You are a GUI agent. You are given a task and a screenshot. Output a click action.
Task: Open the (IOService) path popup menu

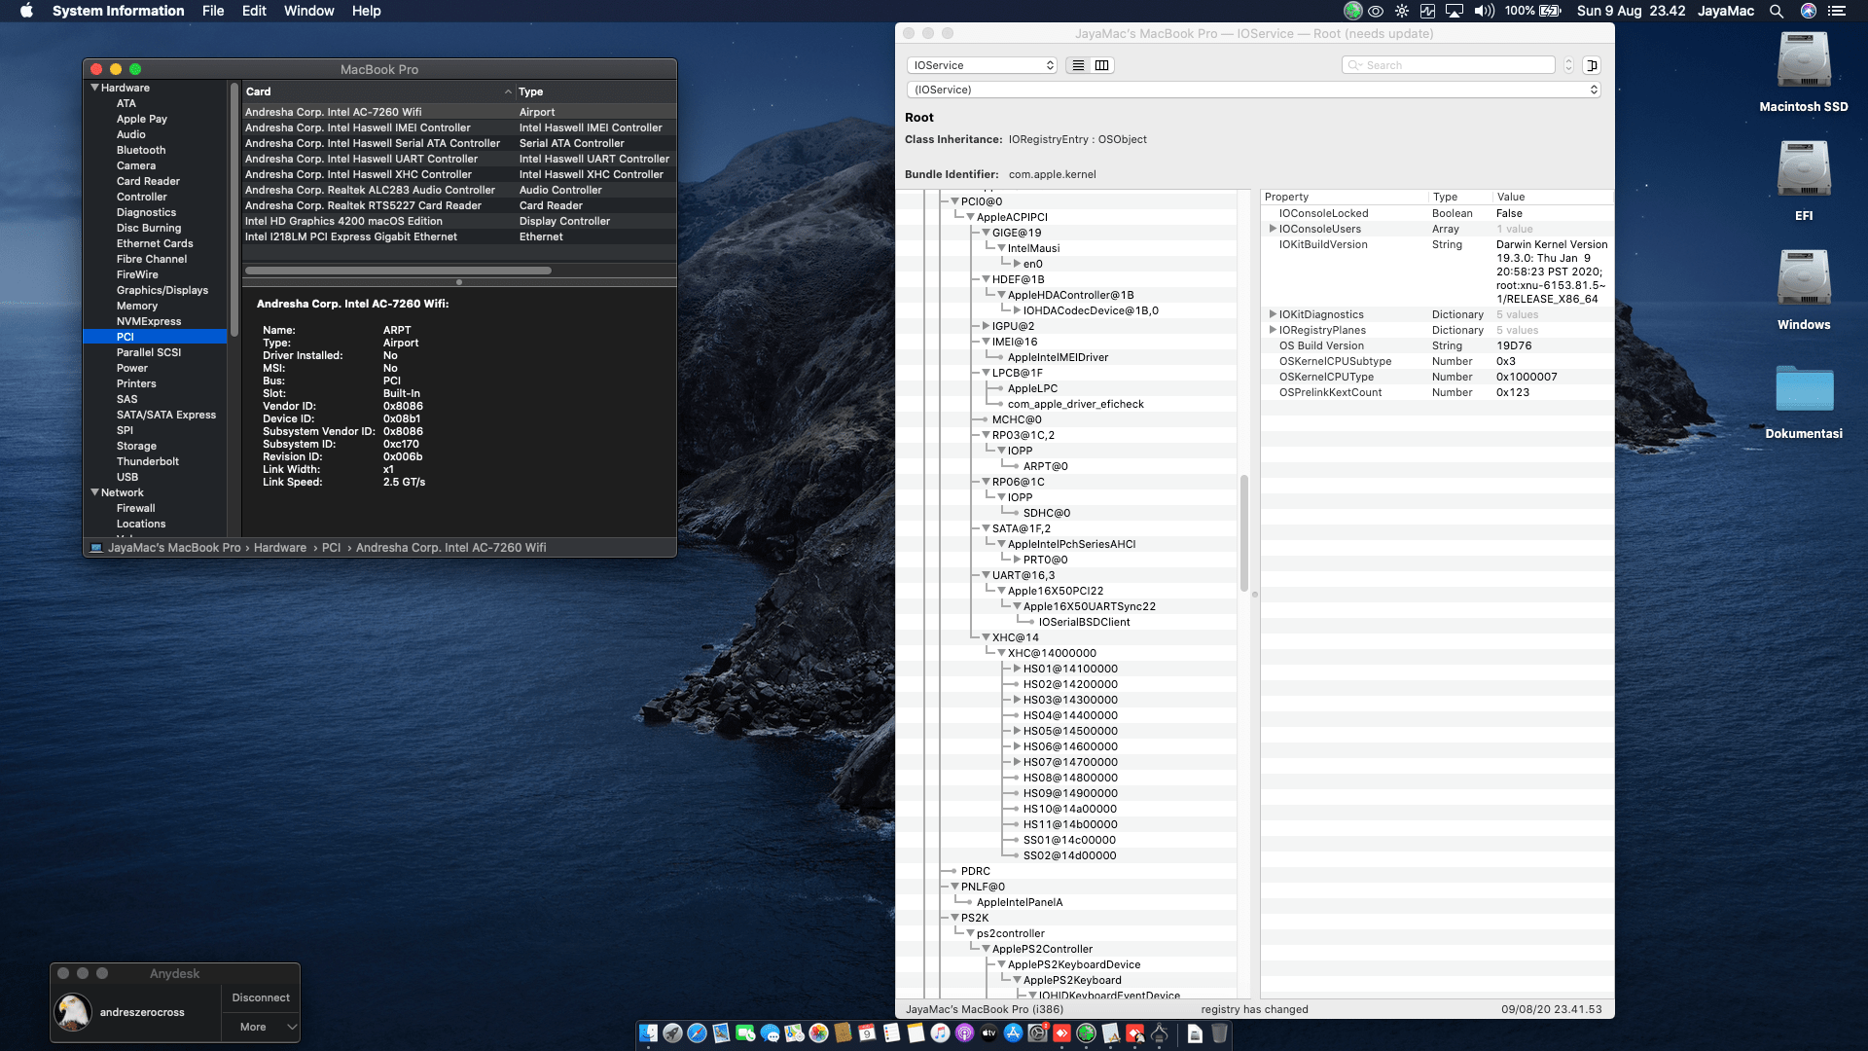click(1252, 90)
